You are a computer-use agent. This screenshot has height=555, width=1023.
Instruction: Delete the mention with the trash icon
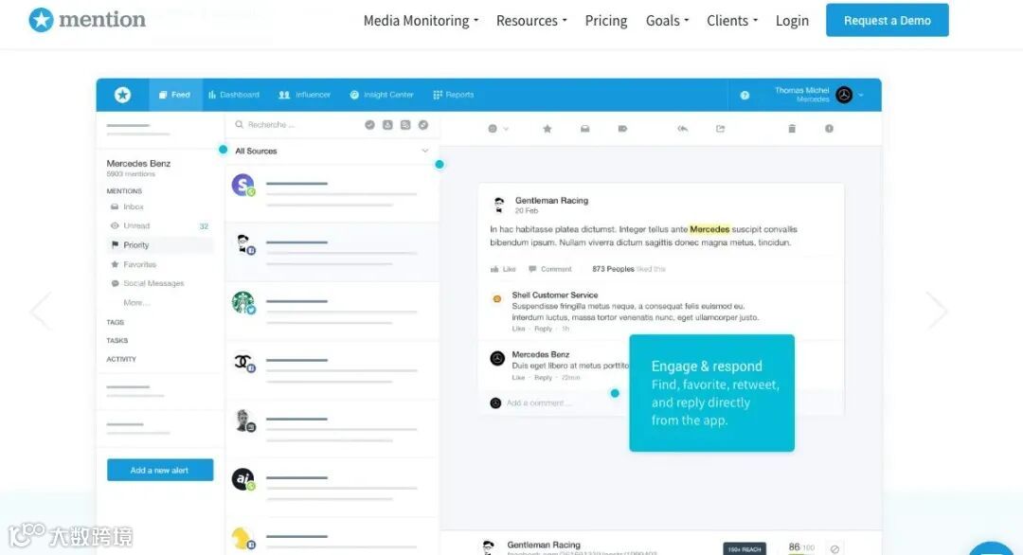click(x=791, y=129)
